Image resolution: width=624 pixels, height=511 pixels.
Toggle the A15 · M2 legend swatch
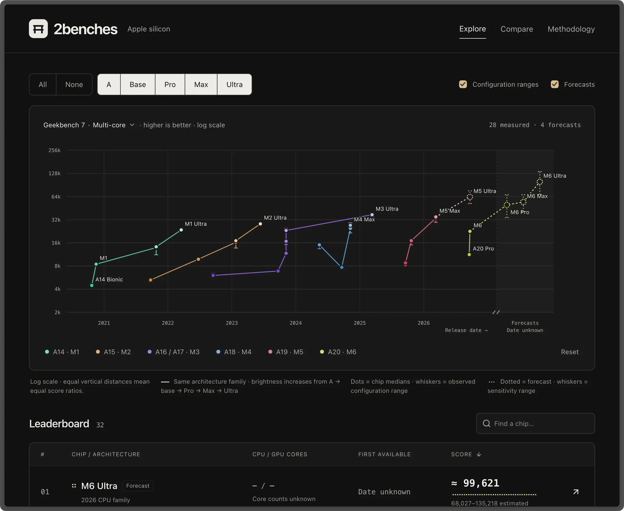point(98,352)
